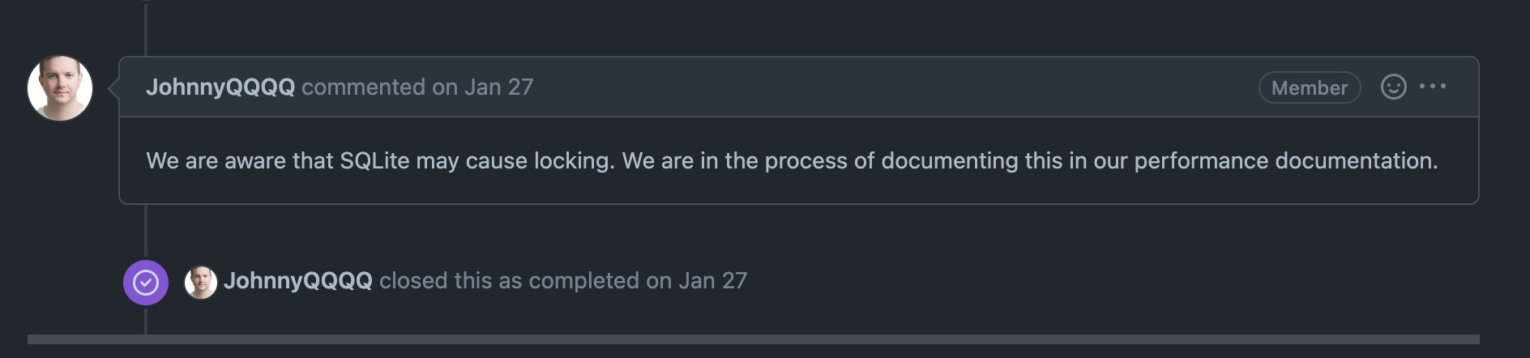Click the purple closed-as-completed checkmark icon

146,282
